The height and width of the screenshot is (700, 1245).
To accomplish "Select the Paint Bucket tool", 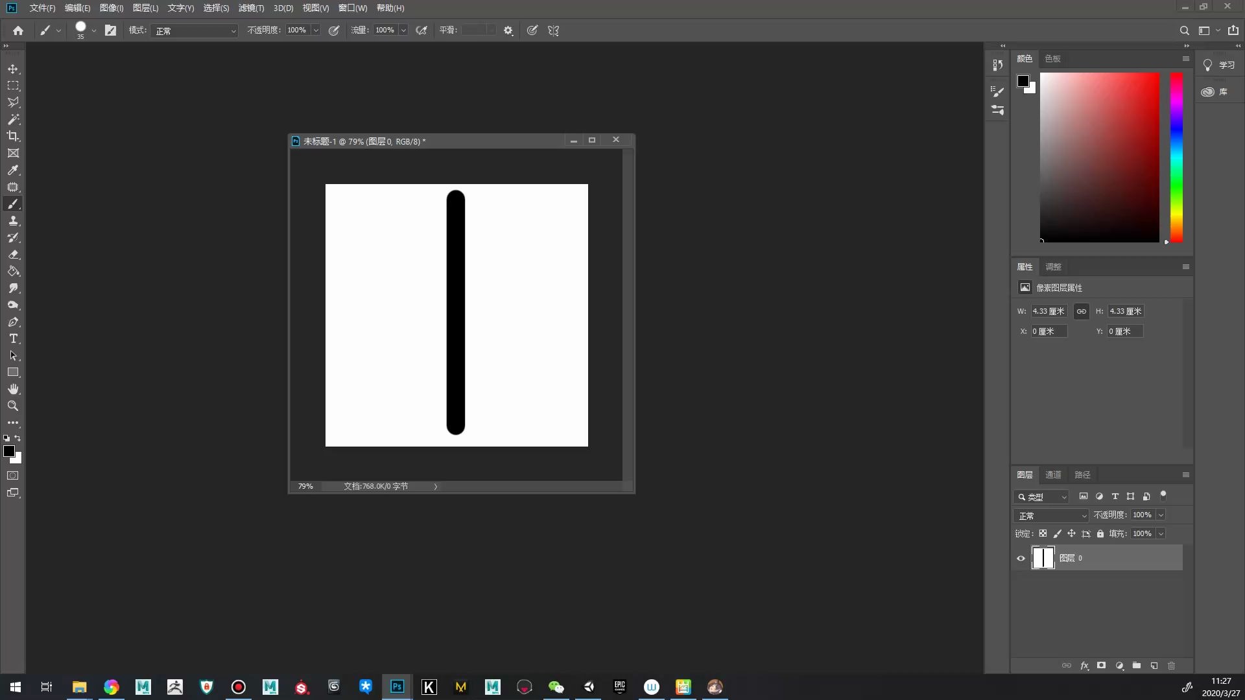I will pos(13,272).
